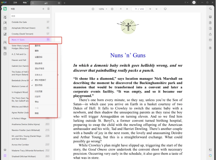Click the bookmark search input field

point(30,16)
